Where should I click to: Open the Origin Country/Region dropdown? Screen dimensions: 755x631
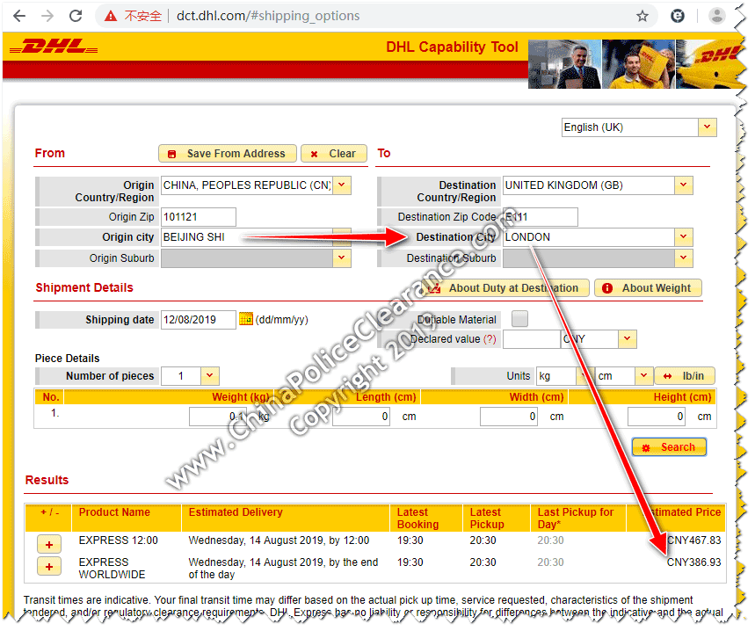(x=341, y=185)
